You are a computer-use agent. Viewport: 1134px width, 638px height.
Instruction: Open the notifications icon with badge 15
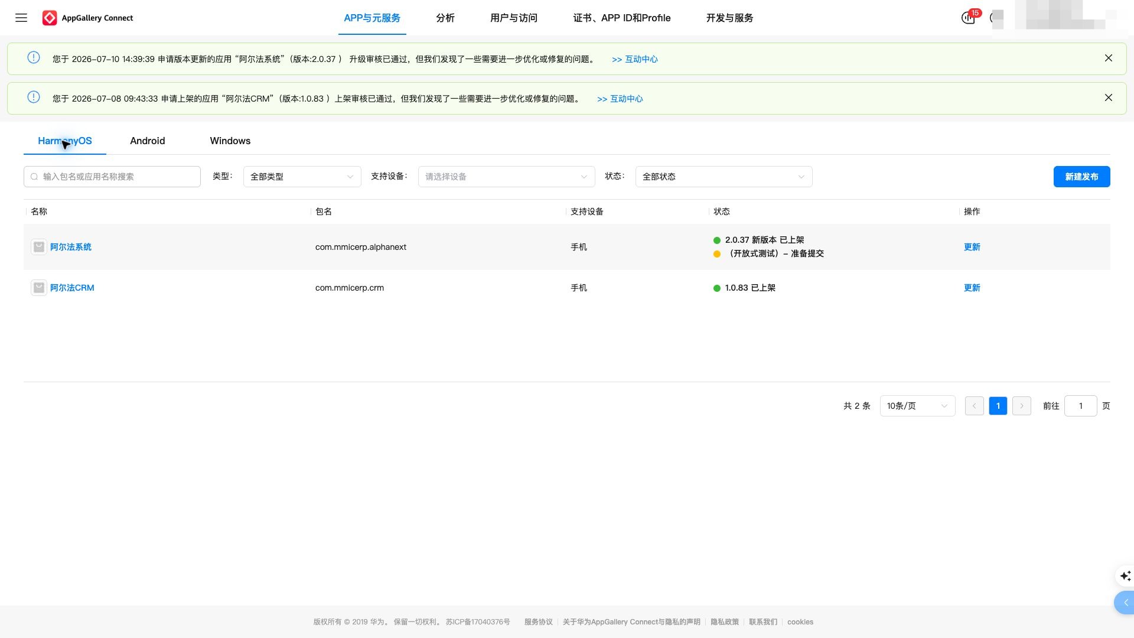pos(969,17)
